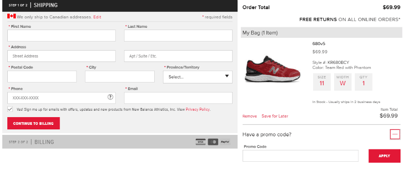The height and width of the screenshot is (180, 412).
Task: Focus the Last Name field
Action: (178, 36)
